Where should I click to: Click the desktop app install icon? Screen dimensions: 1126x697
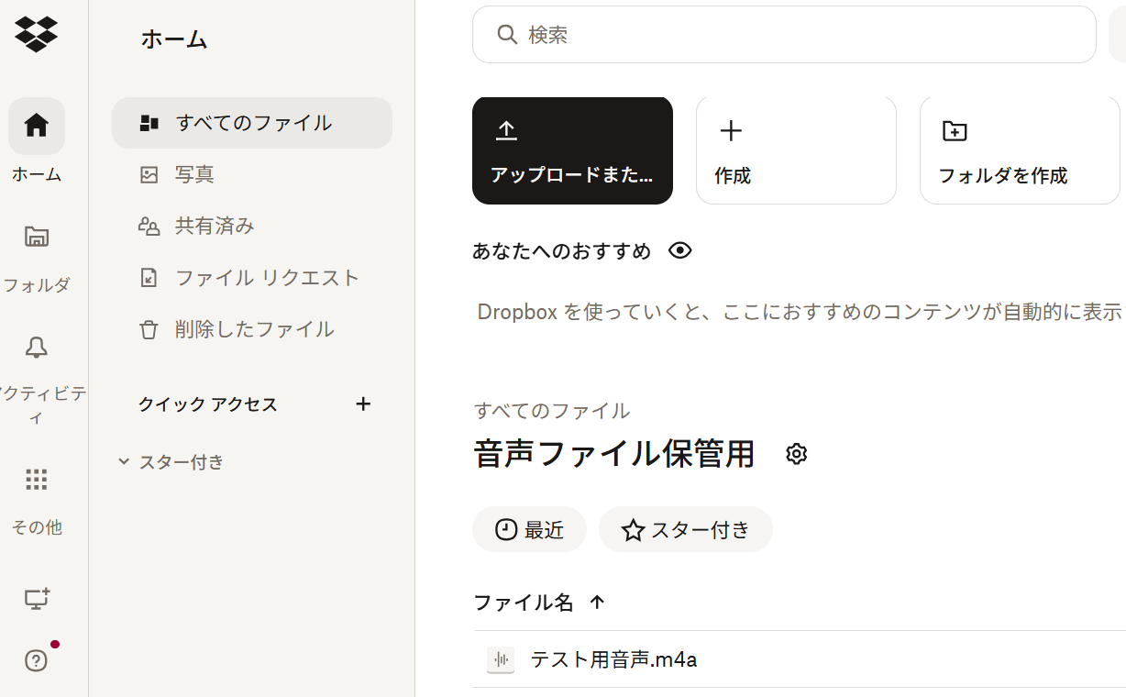click(x=37, y=599)
